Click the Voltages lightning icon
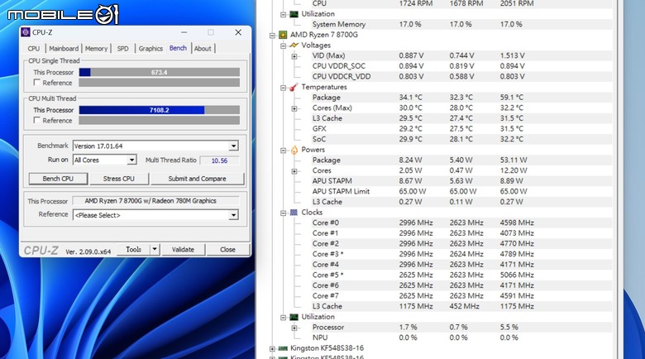645x359 pixels. point(294,45)
